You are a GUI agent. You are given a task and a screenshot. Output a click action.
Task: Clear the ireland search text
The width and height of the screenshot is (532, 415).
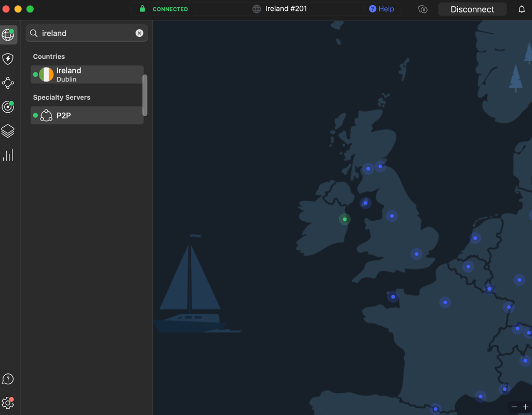139,33
